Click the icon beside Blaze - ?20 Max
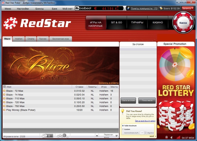Screen dimensions: 197x141 4,102
